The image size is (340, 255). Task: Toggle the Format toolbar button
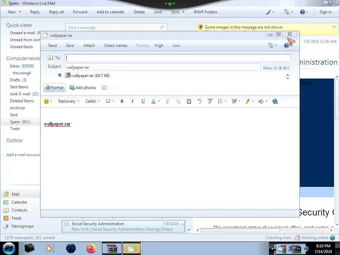(54, 88)
